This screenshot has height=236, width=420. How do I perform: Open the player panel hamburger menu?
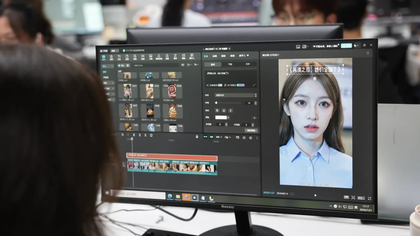tap(367, 53)
